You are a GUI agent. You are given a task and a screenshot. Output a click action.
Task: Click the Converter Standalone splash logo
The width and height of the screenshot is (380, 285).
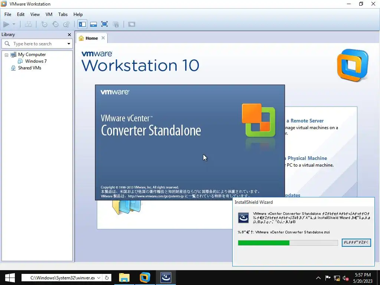(259, 120)
